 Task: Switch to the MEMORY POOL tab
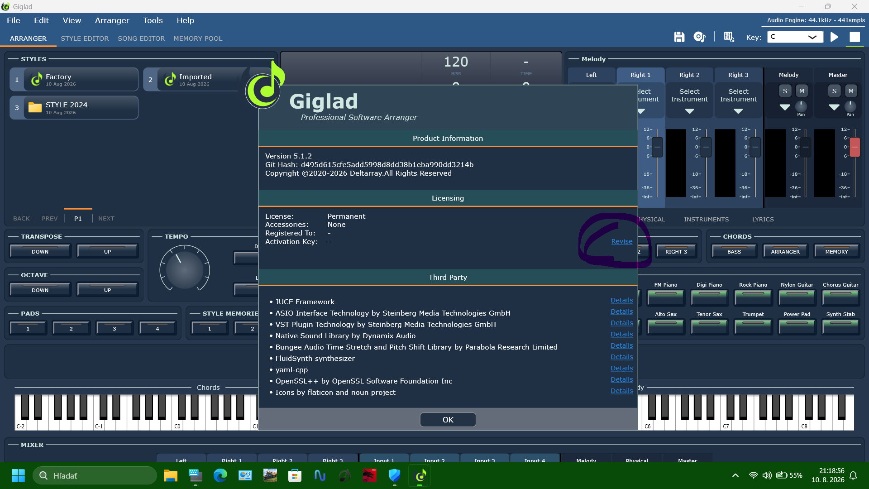(x=198, y=38)
